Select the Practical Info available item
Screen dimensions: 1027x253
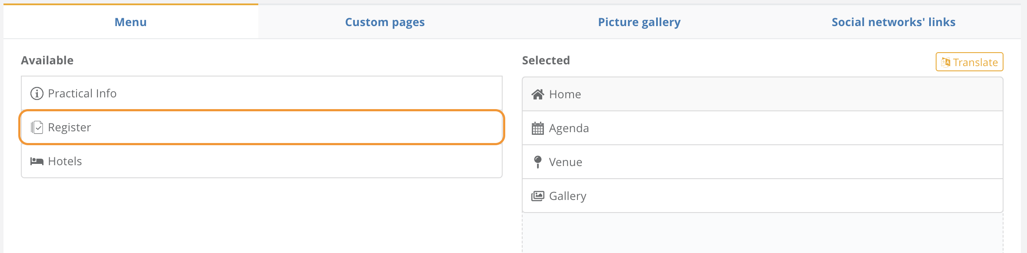(x=262, y=93)
